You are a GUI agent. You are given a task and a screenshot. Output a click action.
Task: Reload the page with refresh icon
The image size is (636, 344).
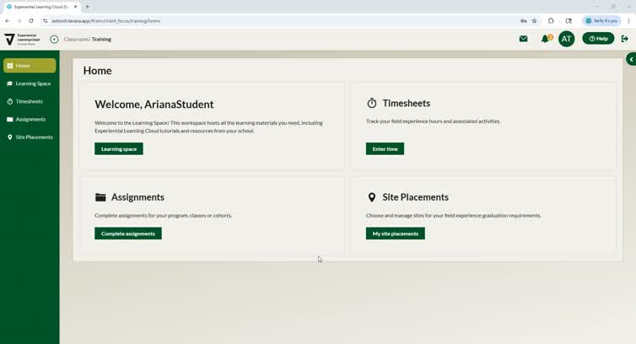coord(31,21)
